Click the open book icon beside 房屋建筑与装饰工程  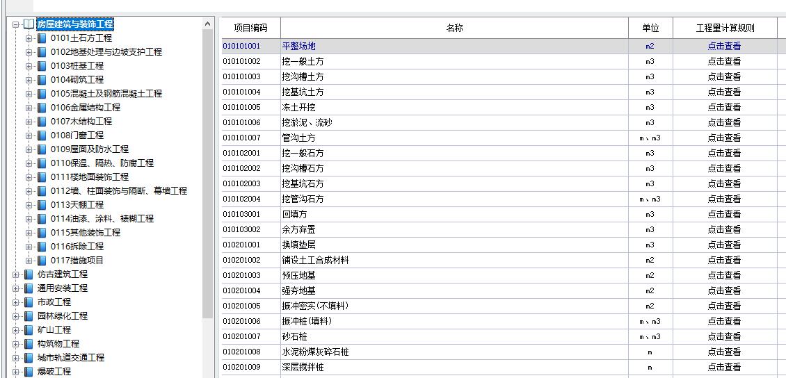coord(29,24)
